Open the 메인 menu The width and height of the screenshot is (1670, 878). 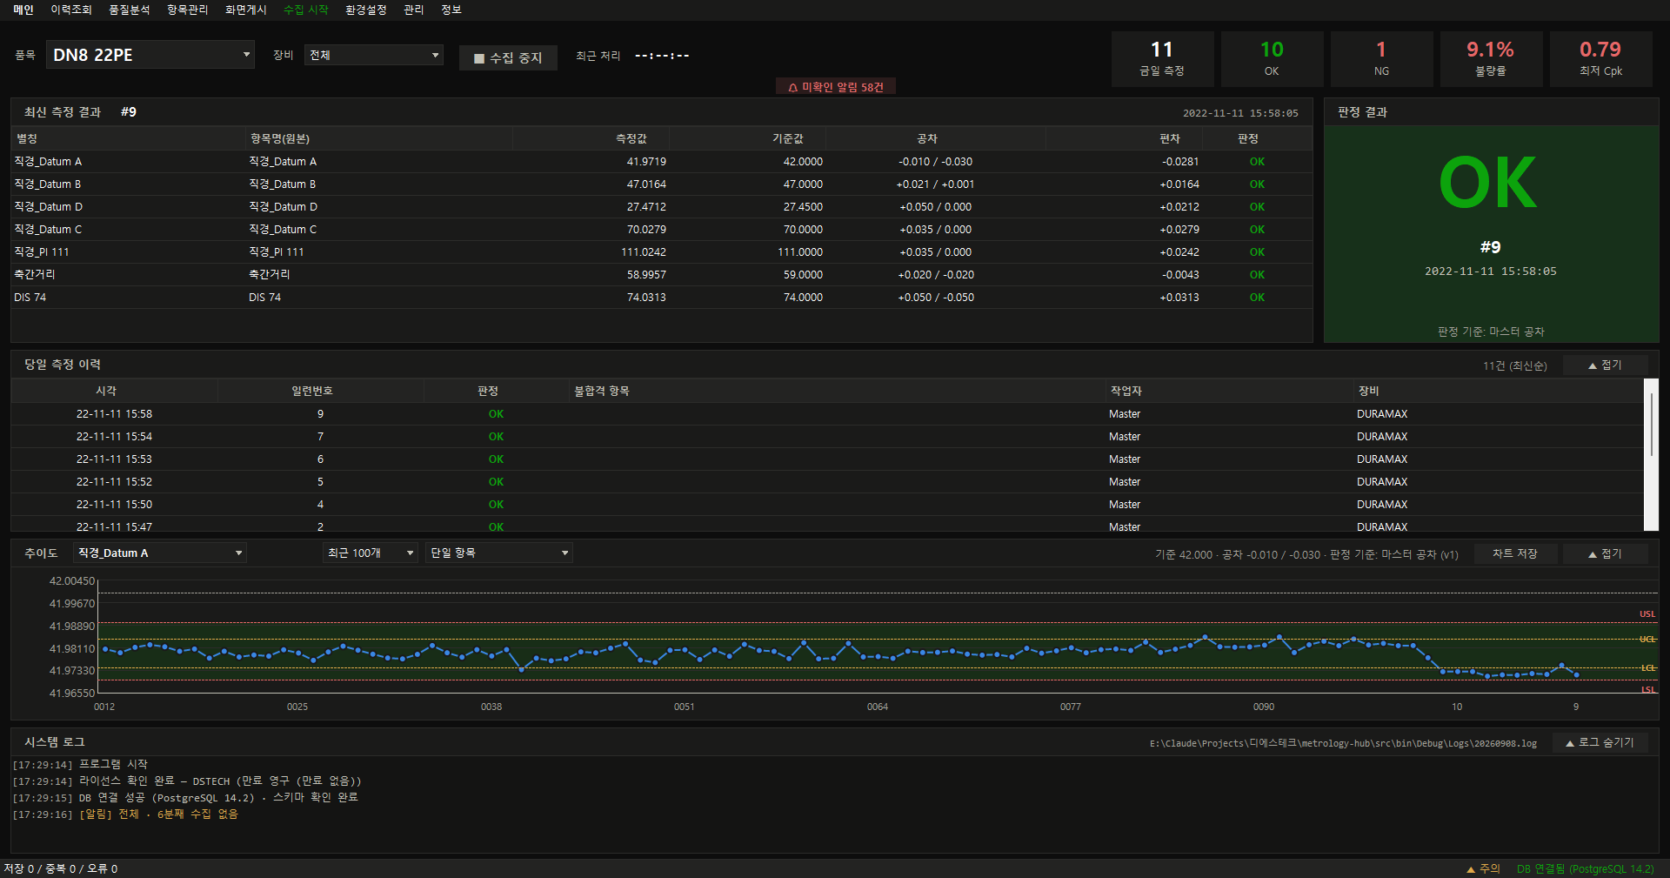pyautogui.click(x=23, y=10)
